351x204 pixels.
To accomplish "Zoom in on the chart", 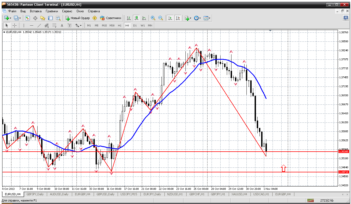I will tap(153, 18).
